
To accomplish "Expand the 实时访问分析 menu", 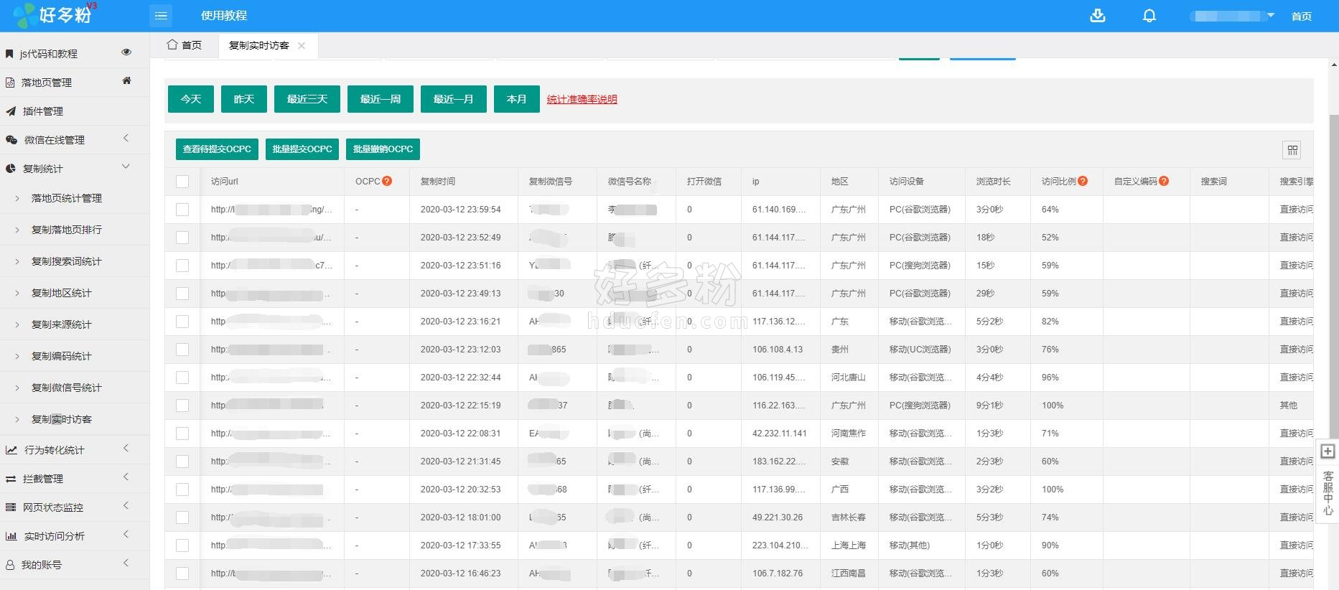I will pos(75,536).
